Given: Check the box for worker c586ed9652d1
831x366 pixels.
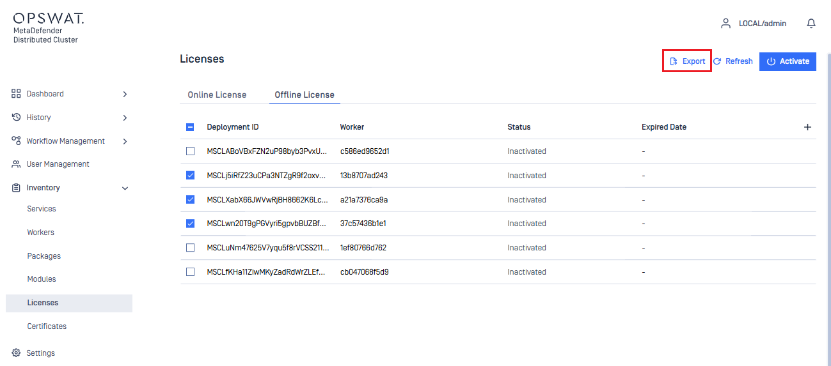Looking at the screenshot, I should pos(190,151).
